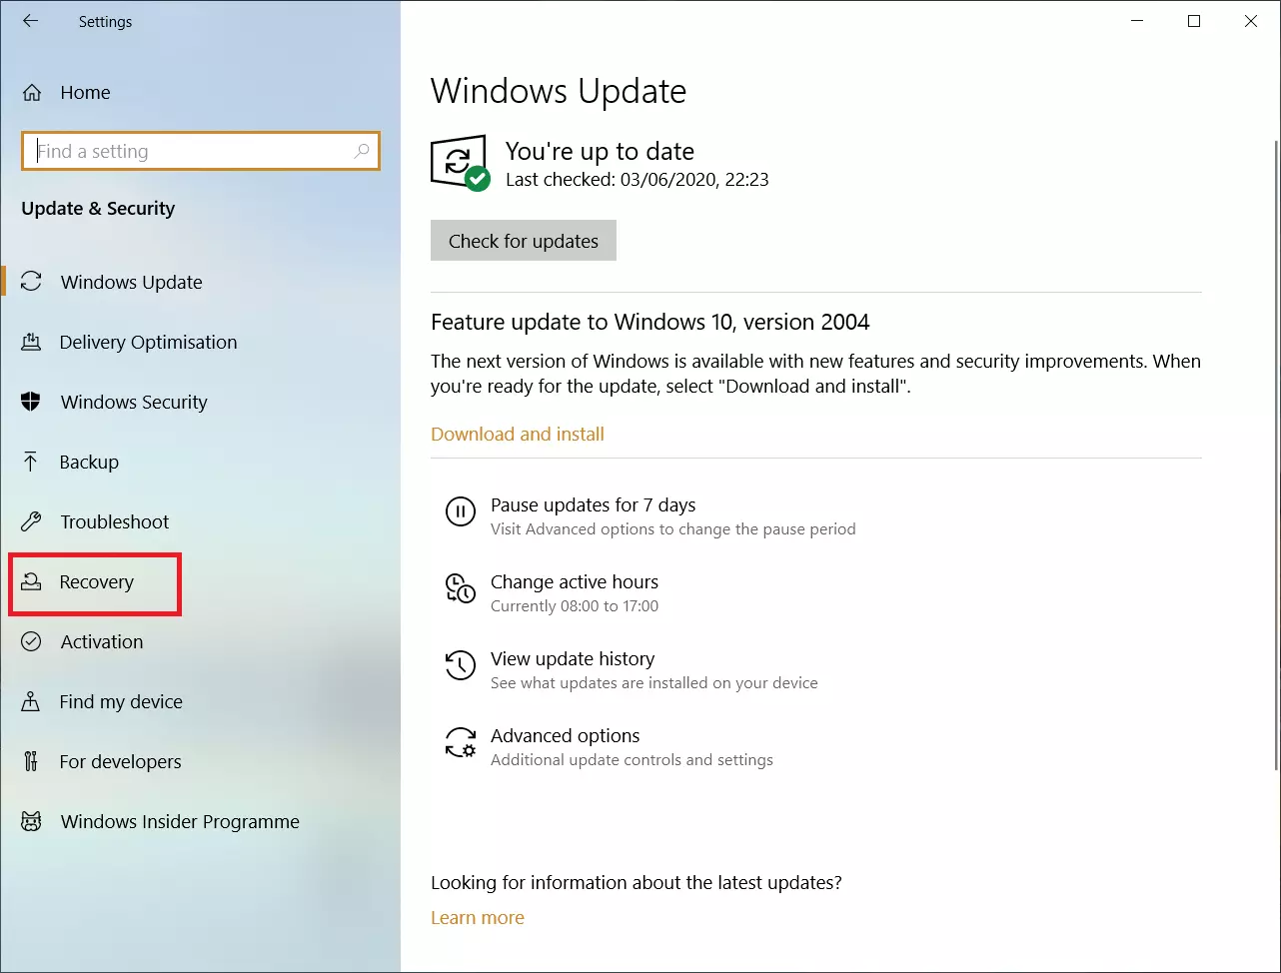Go to Settings Home
This screenshot has height=973, width=1281.
tap(201, 93)
